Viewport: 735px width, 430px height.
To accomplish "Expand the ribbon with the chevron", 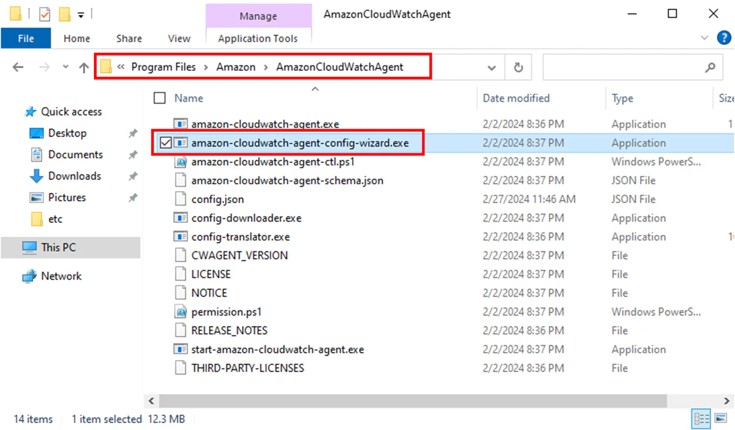I will [705, 38].
